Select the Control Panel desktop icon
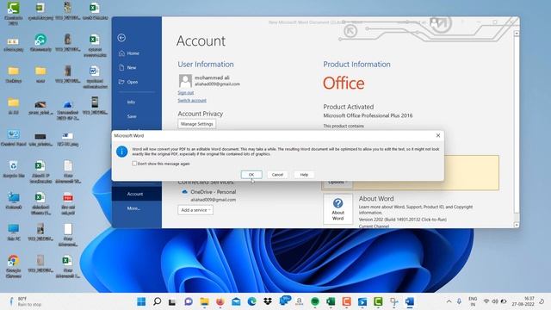551x310 pixels. pyautogui.click(x=14, y=138)
